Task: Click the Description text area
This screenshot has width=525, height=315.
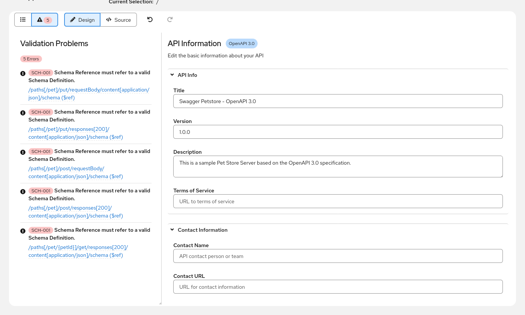Action: point(338,166)
